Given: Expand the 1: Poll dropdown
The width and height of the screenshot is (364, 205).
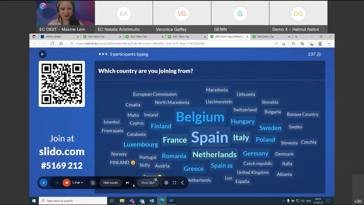Looking at the screenshot, I should (78, 183).
